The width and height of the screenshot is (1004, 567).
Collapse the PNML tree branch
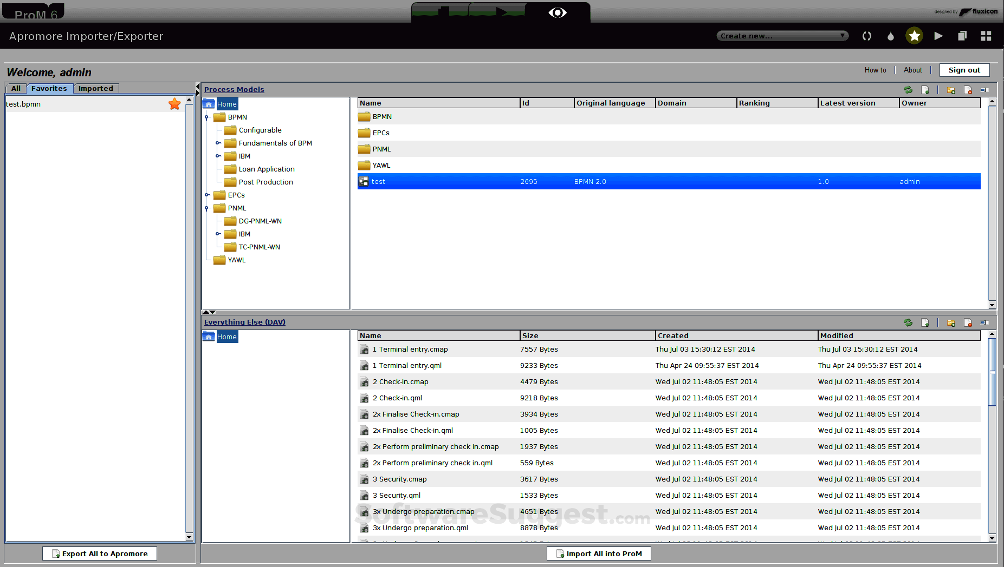[x=208, y=208]
